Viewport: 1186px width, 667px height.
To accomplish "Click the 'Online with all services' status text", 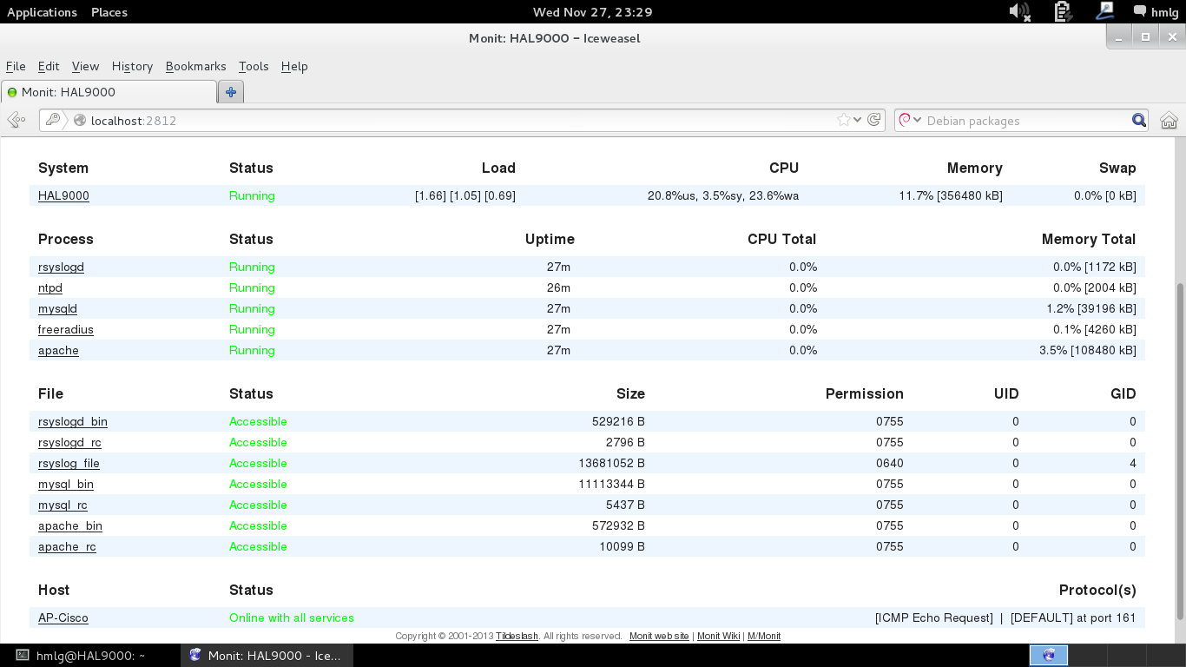I will [x=292, y=617].
